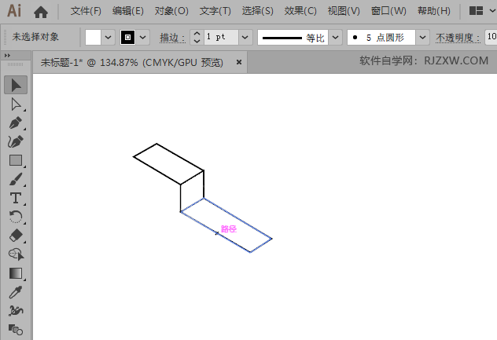497x340 pixels.
Task: Open the 对象(O) menu
Action: (x=171, y=11)
